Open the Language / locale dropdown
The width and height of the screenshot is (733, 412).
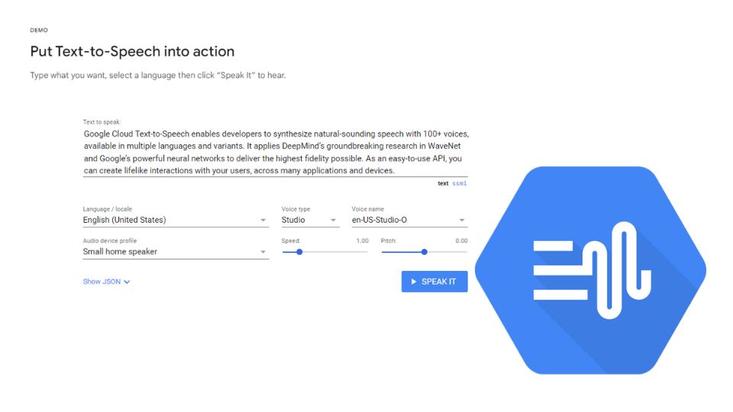click(x=176, y=220)
